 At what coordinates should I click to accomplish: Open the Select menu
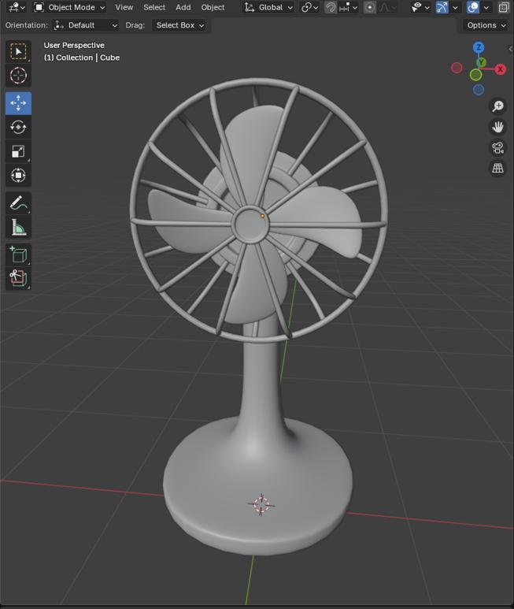(x=154, y=7)
